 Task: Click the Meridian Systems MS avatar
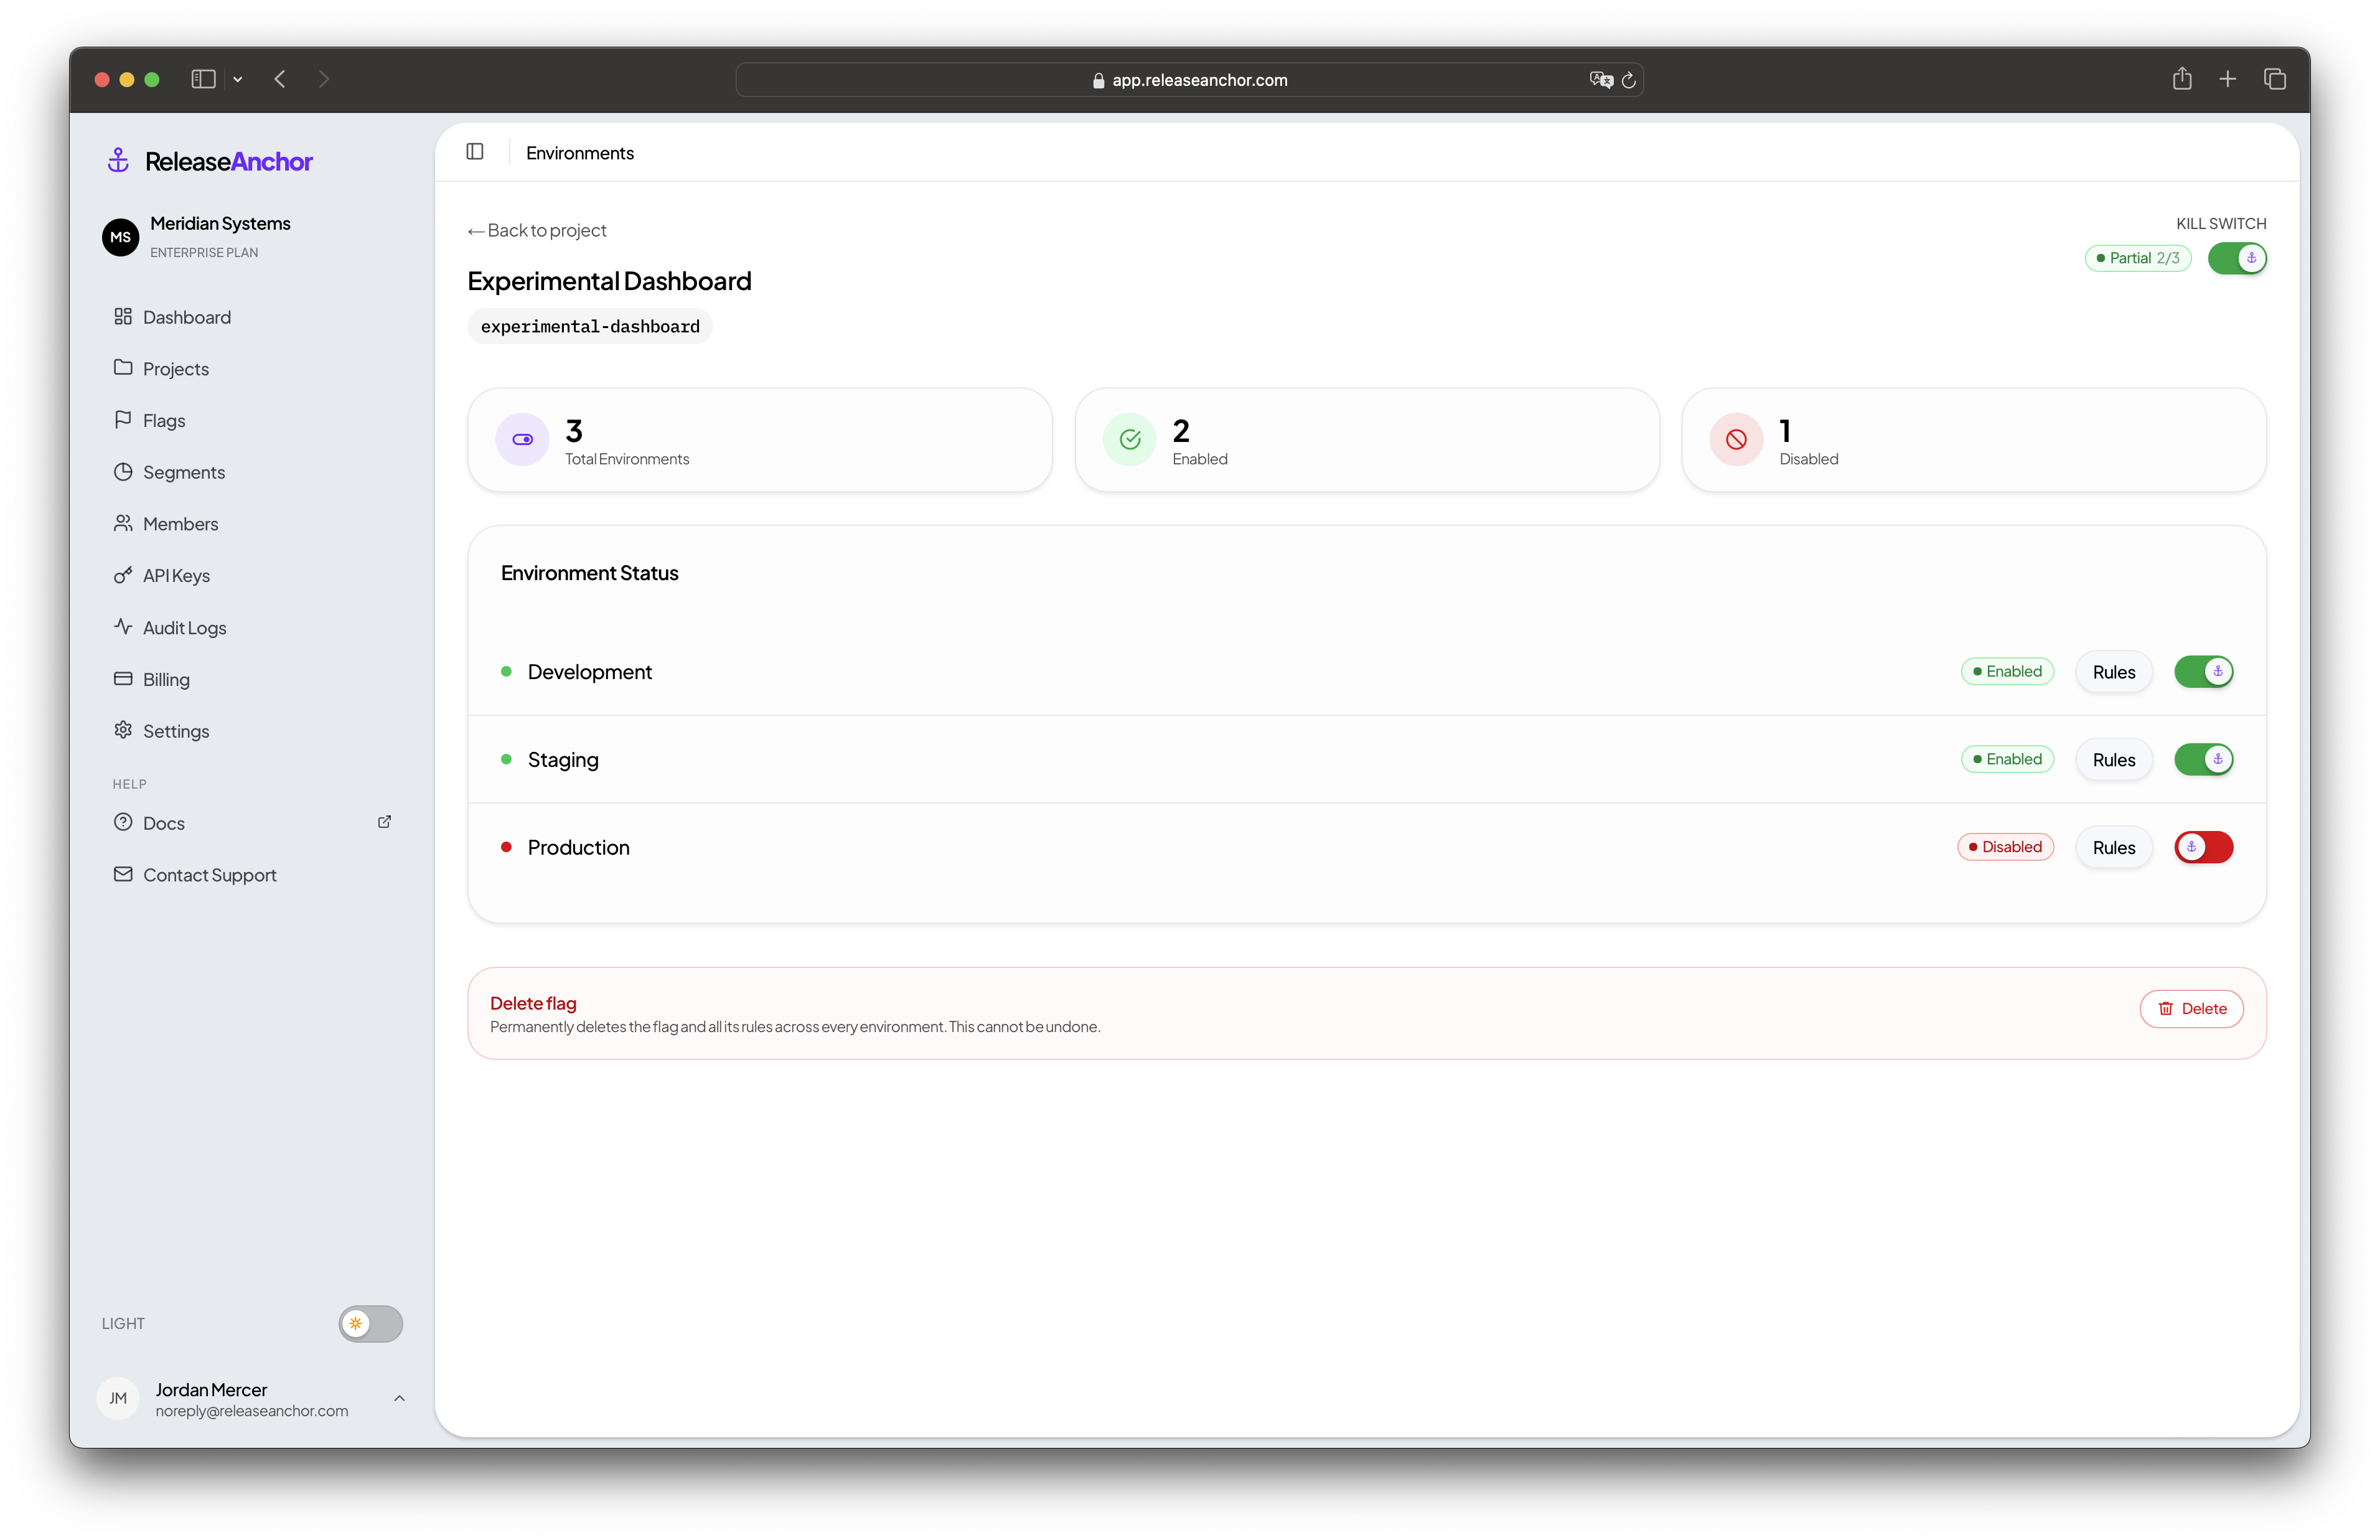(x=121, y=237)
